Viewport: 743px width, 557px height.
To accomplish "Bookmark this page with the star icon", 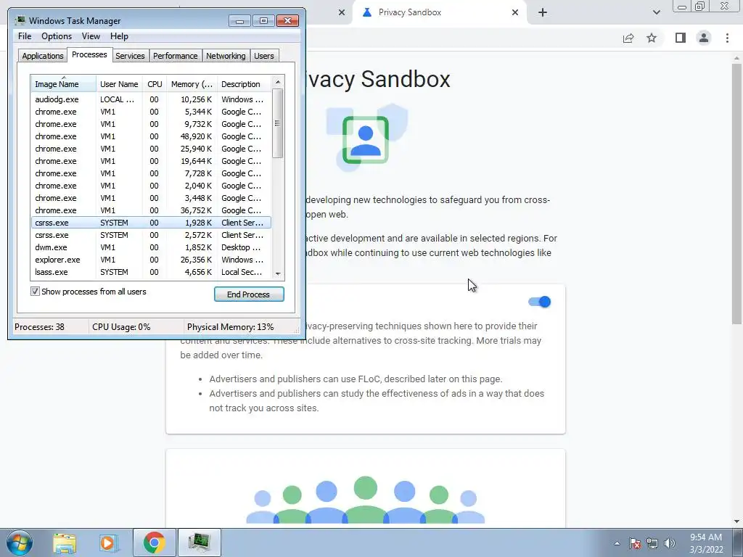I will [652, 38].
